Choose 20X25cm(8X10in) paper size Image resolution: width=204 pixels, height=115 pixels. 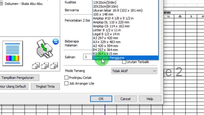click(125, 6)
